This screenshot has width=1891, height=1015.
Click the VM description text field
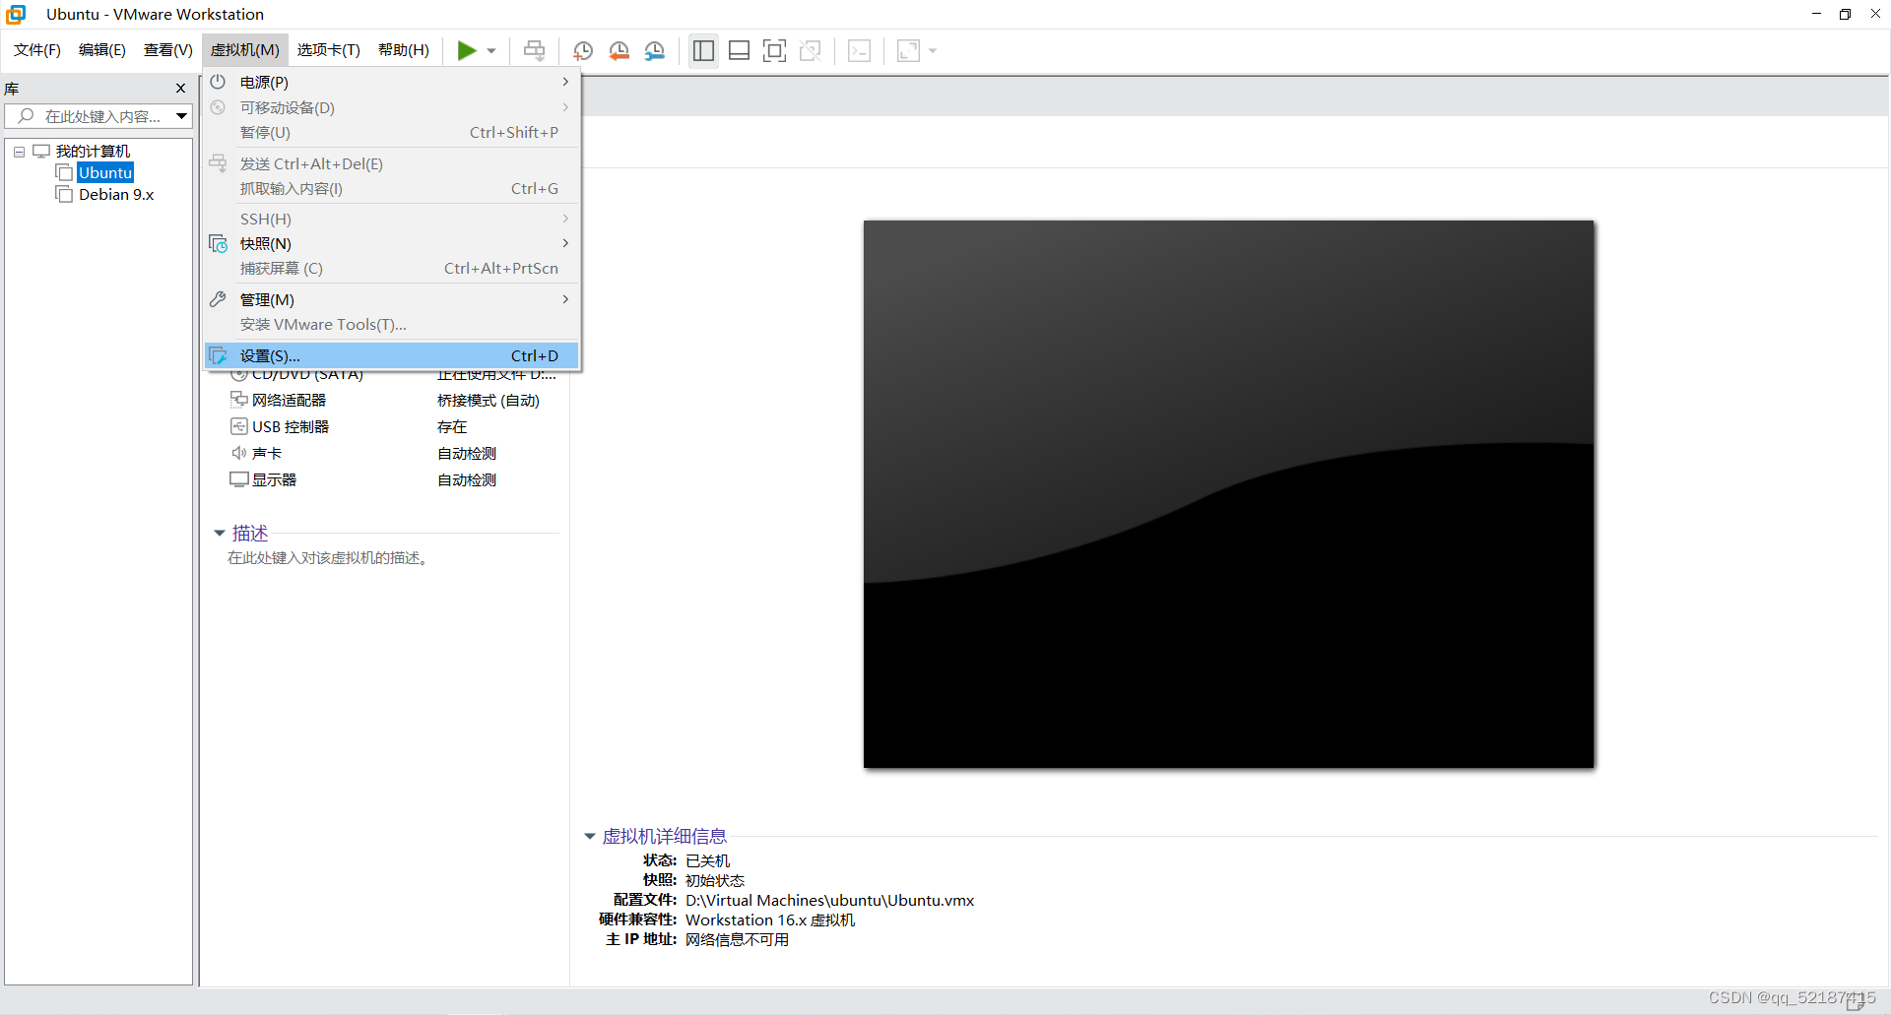point(328,558)
